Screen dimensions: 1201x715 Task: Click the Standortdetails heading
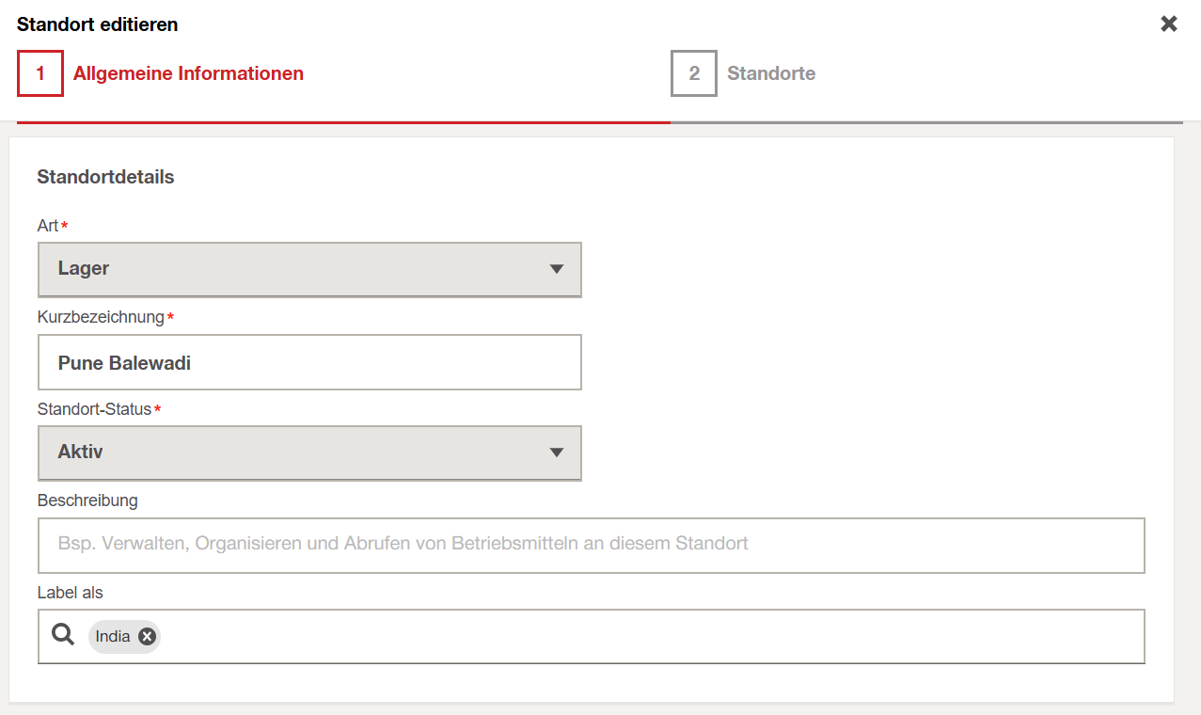(105, 177)
